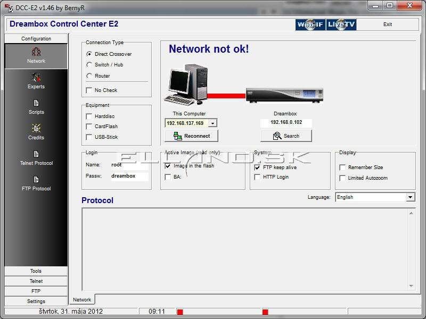Viewport: 426px width, 319px height.
Task: Click the Reconnect button
Action: tap(192, 136)
